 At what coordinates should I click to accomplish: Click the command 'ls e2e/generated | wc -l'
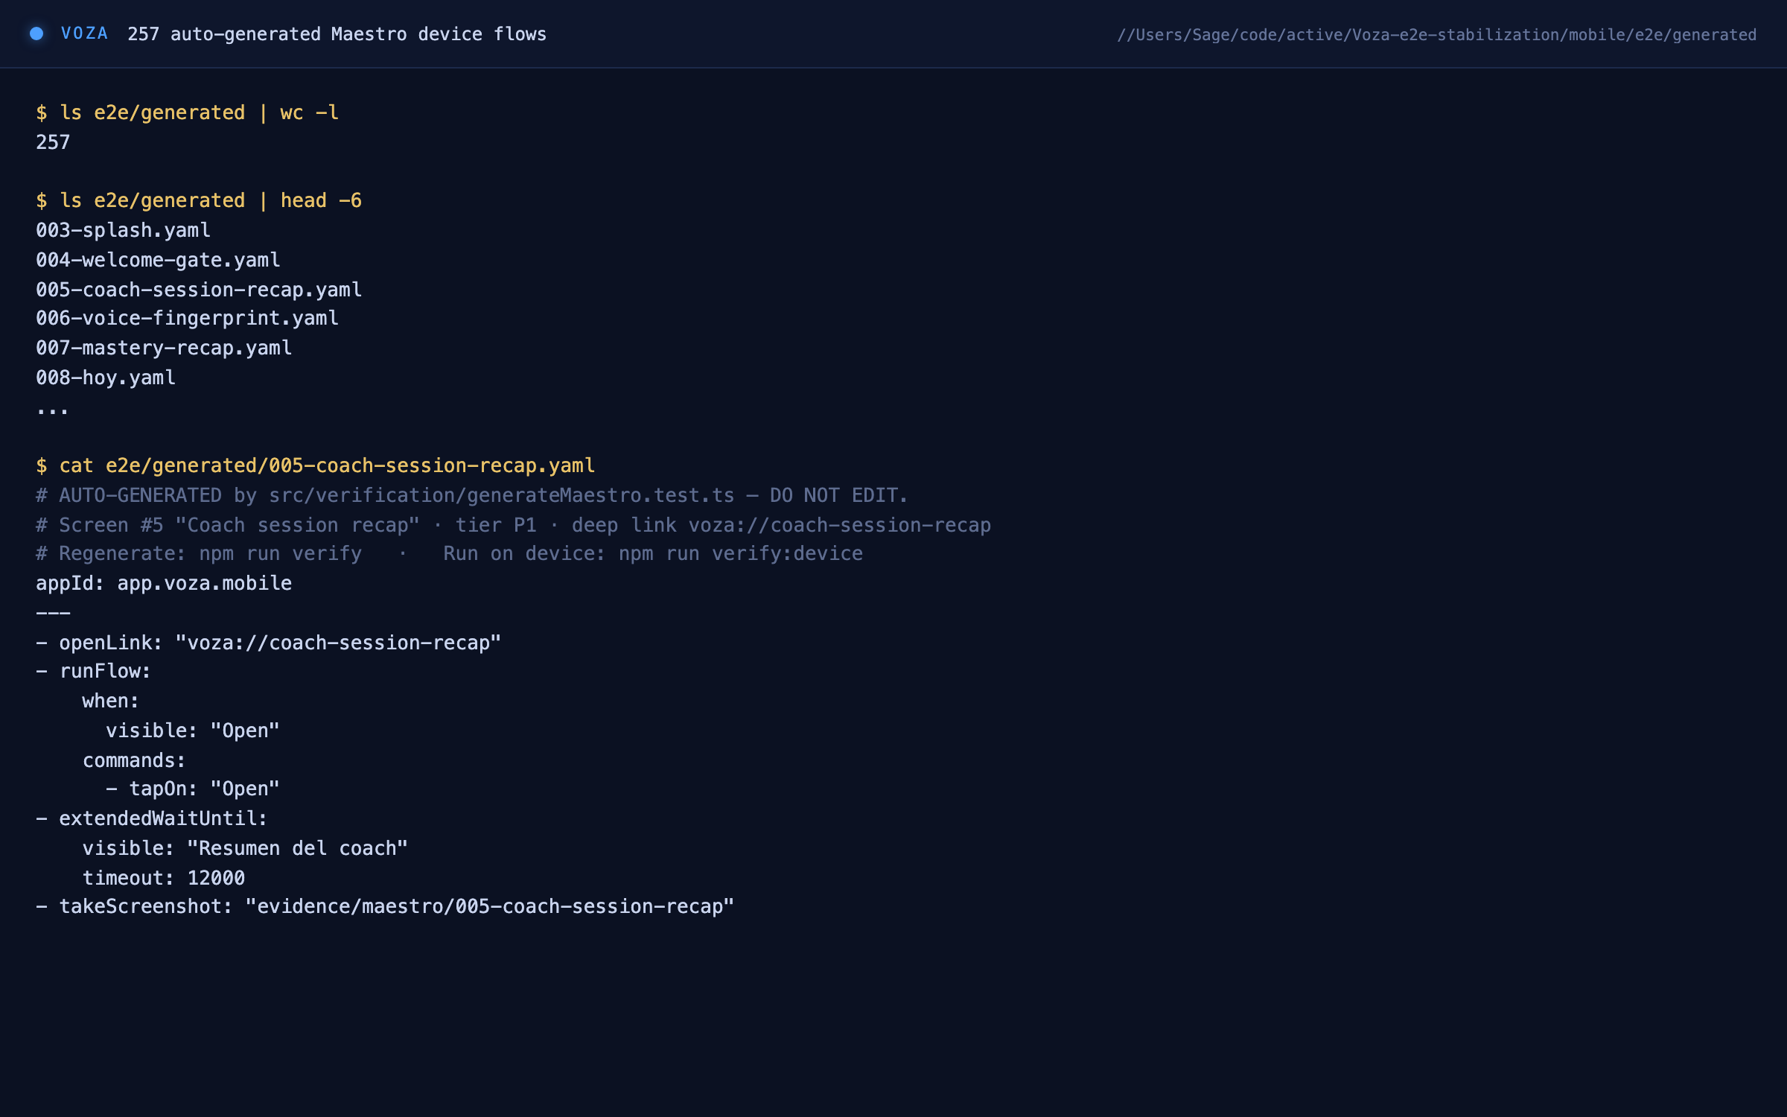point(188,112)
